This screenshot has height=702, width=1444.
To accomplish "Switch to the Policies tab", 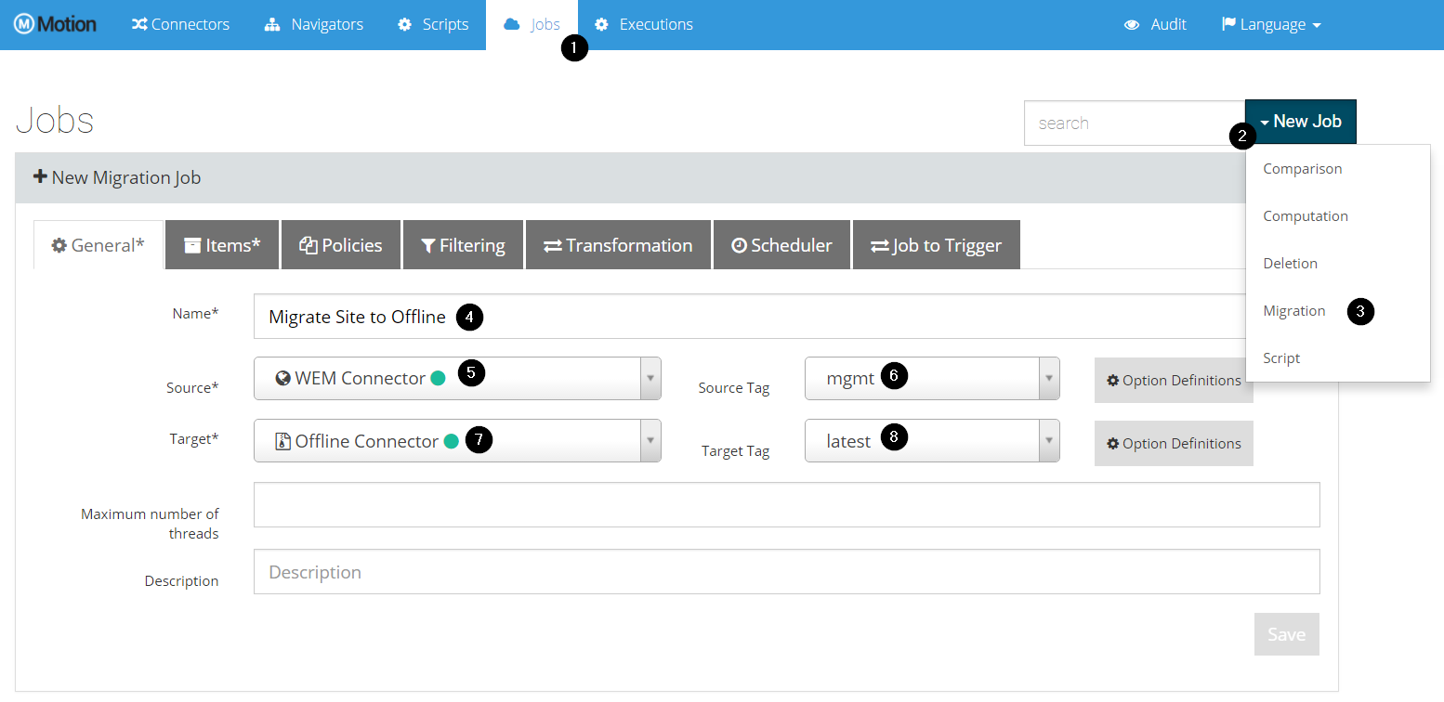I will pos(341,245).
